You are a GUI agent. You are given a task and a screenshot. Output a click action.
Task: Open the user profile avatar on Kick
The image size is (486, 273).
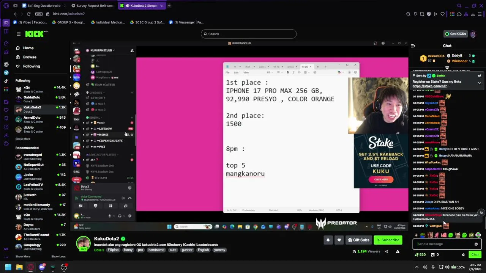[473, 34]
